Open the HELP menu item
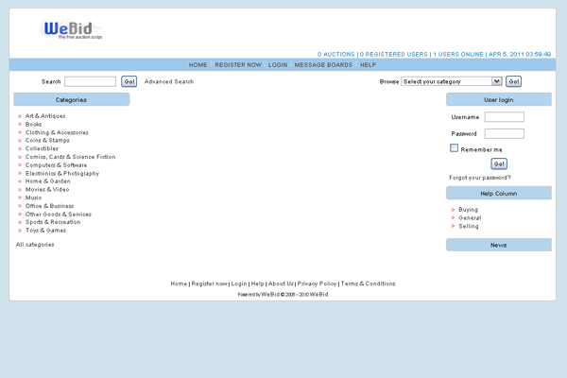 coord(368,65)
